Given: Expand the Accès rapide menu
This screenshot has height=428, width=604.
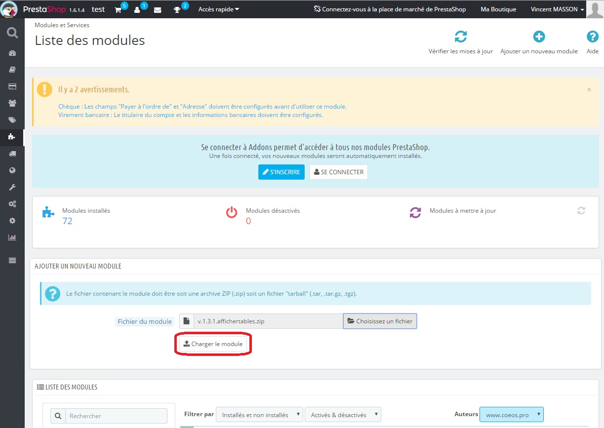Looking at the screenshot, I should (219, 9).
